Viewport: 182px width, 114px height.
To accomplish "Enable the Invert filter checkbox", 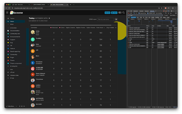I will tap(164, 15).
